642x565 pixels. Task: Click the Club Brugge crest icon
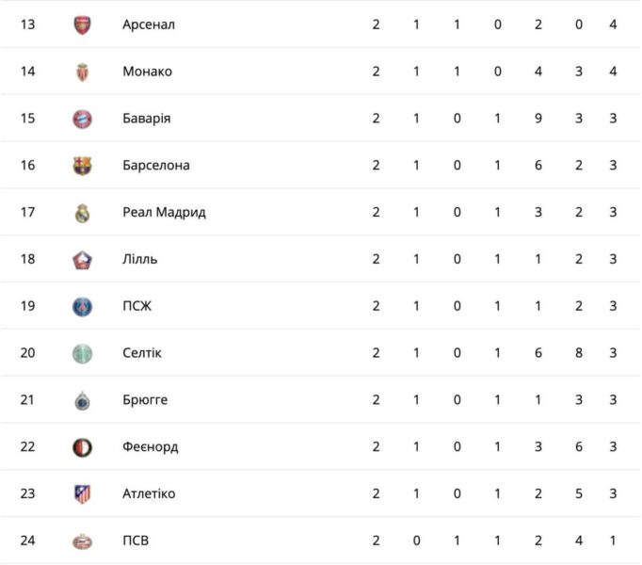(x=82, y=401)
